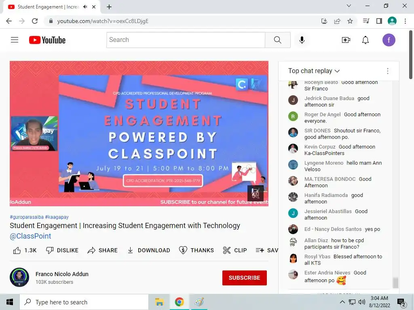The image size is (414, 310).
Task: Show hidden system tray icons
Action: [342, 302]
